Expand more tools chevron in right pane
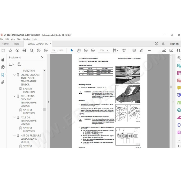 point(179,140)
